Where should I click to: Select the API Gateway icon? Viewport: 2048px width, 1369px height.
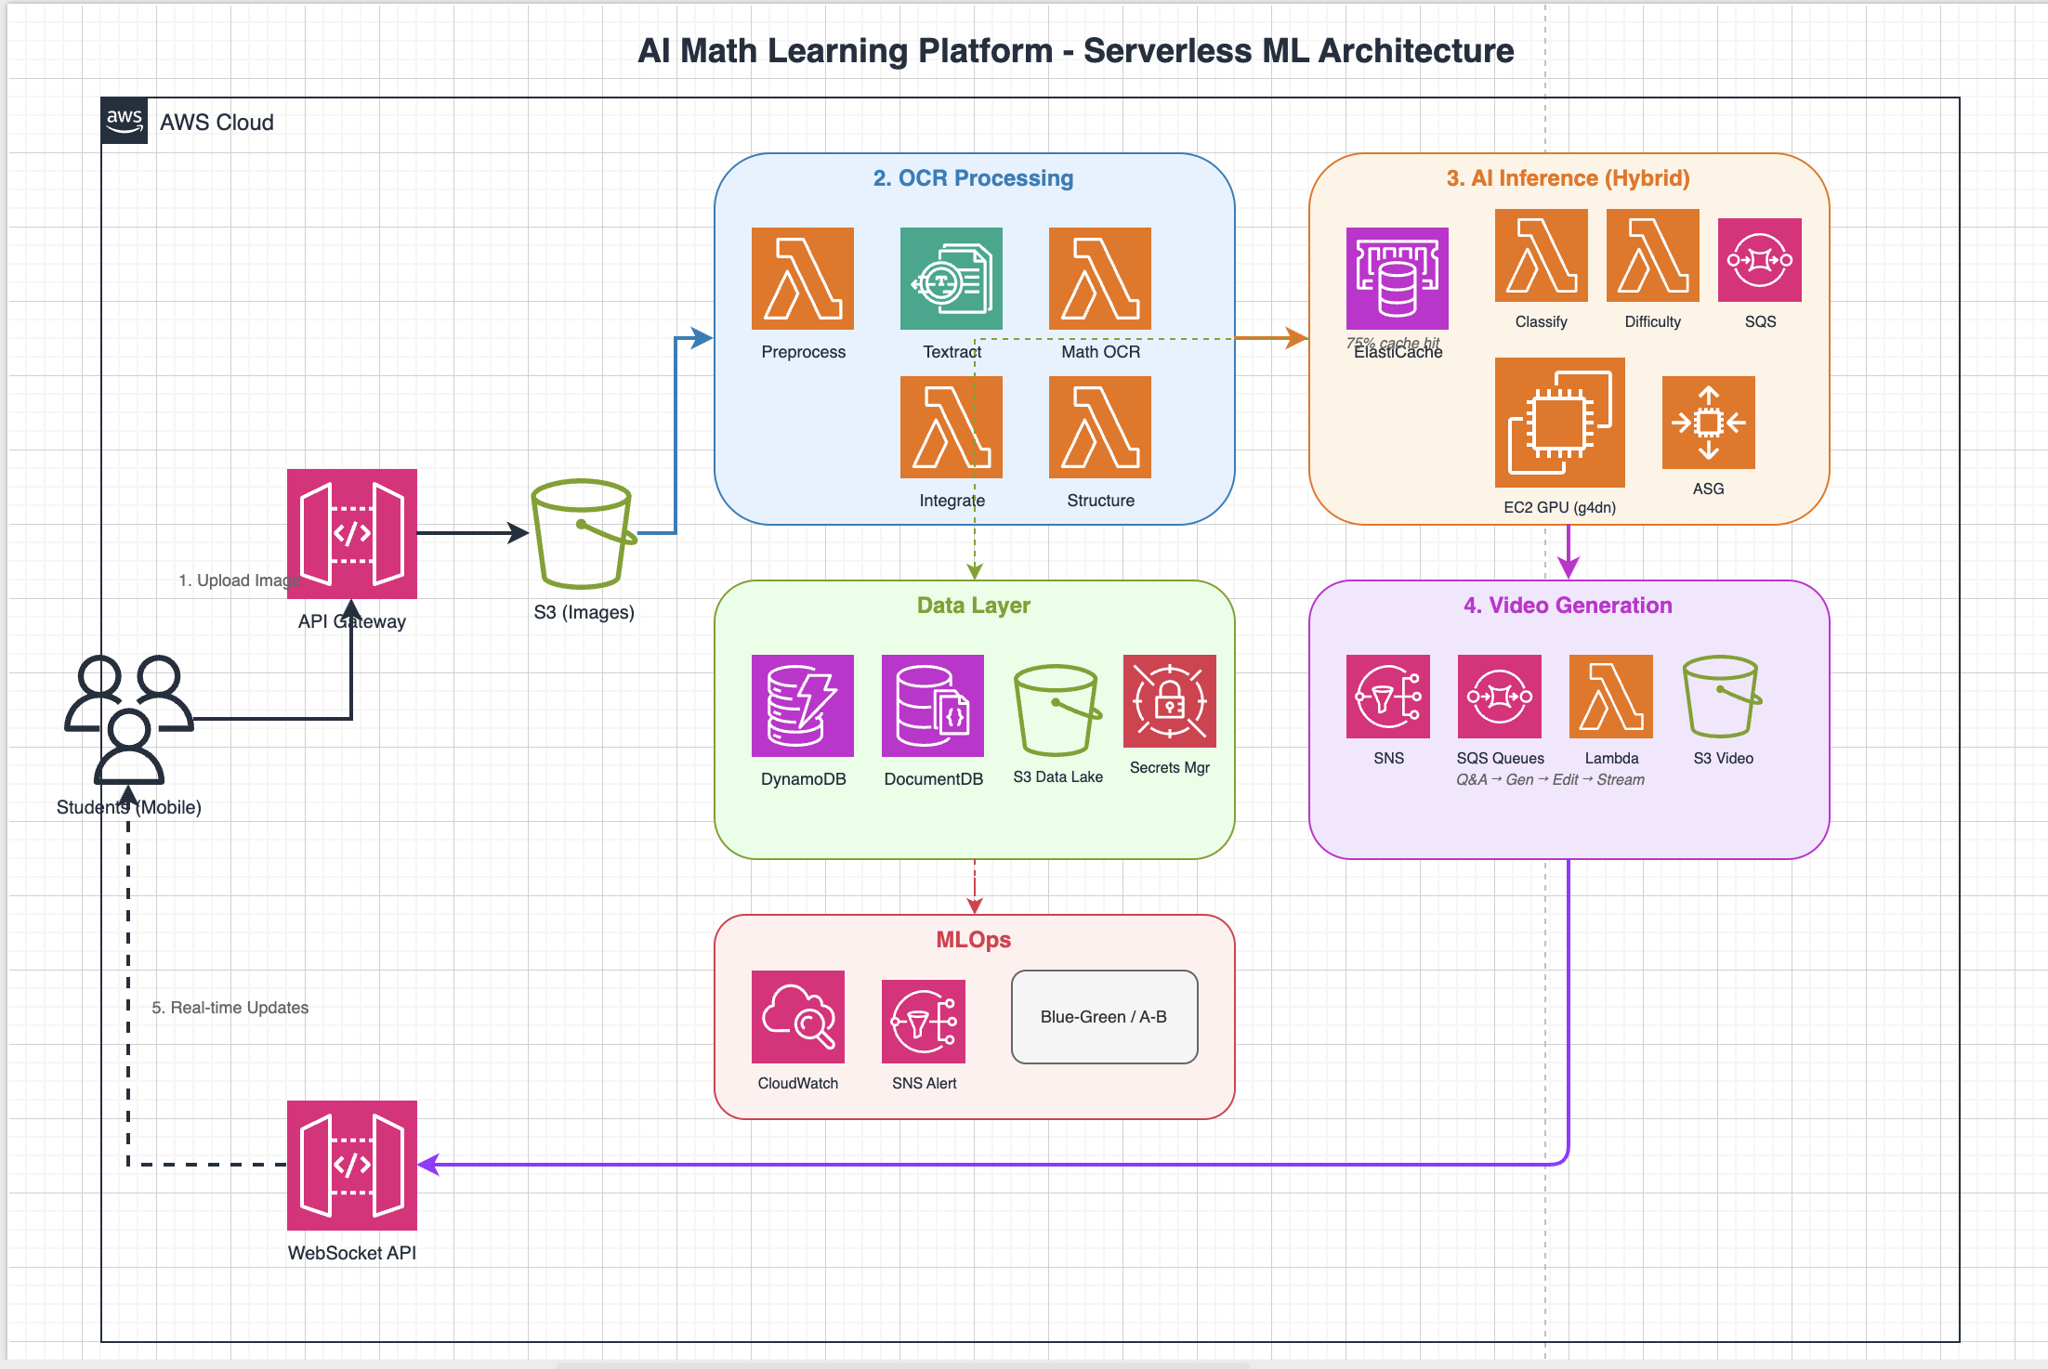click(x=351, y=534)
